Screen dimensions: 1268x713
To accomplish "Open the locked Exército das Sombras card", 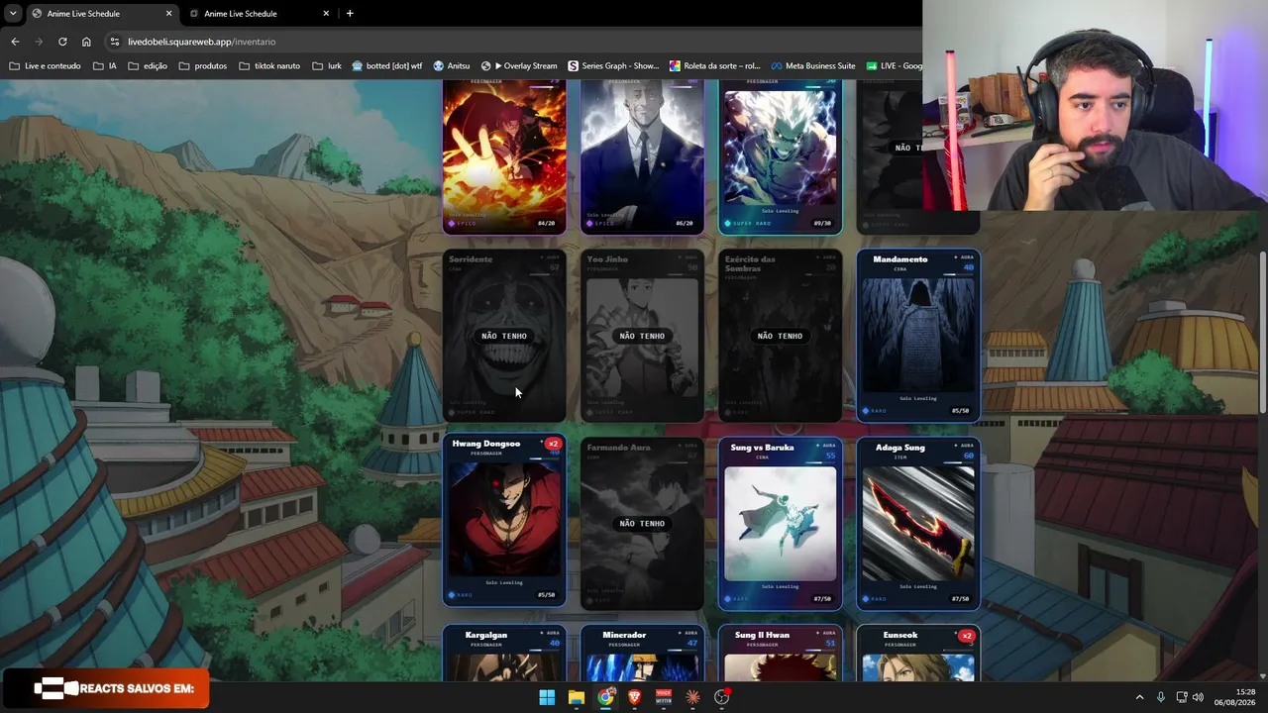I will tap(780, 336).
